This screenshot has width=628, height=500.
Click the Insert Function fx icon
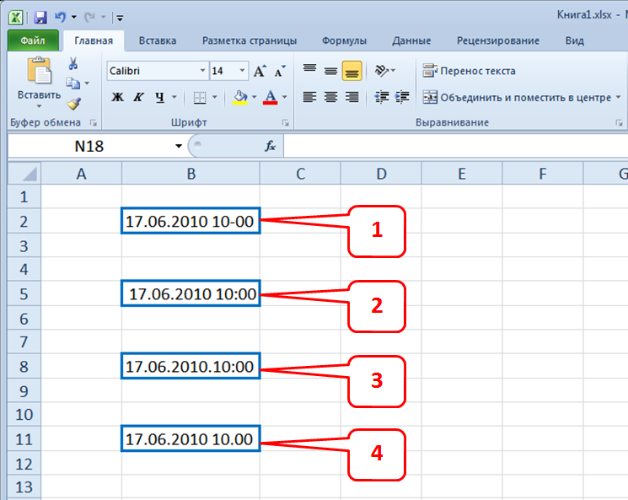click(x=271, y=146)
